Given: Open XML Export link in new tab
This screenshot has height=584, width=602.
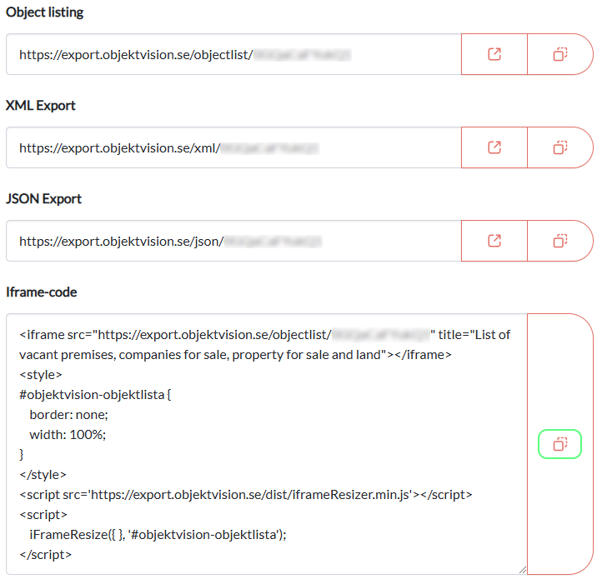Looking at the screenshot, I should click(494, 147).
